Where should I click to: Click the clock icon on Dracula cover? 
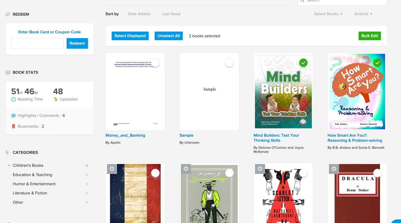coord(334,169)
